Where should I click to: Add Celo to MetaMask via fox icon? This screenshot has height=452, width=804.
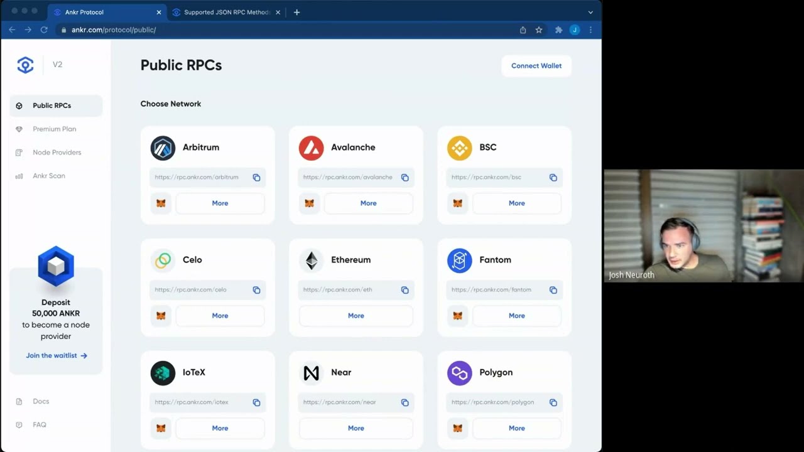coord(161,316)
